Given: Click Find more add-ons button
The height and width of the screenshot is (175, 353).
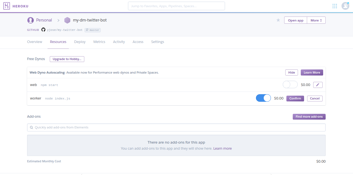Looking at the screenshot, I should (x=309, y=117).
